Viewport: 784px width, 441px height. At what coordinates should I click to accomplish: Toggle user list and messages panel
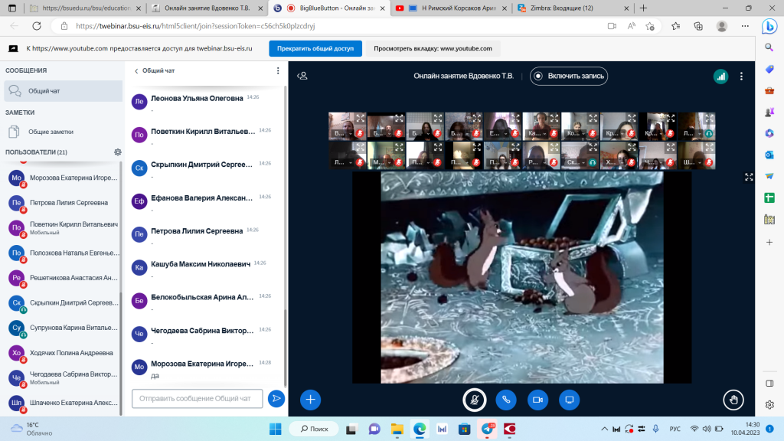pyautogui.click(x=302, y=76)
